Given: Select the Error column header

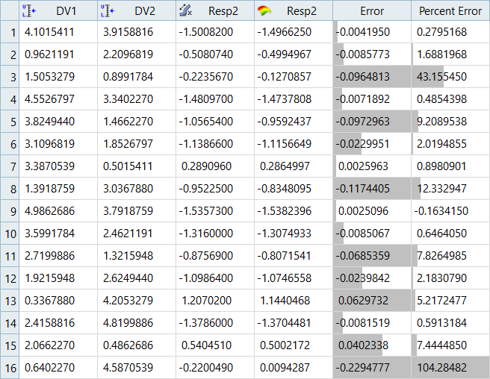Looking at the screenshot, I should coord(371,11).
